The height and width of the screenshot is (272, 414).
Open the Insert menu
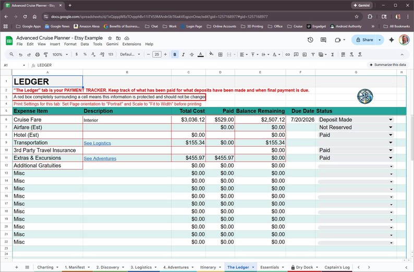[55, 44]
